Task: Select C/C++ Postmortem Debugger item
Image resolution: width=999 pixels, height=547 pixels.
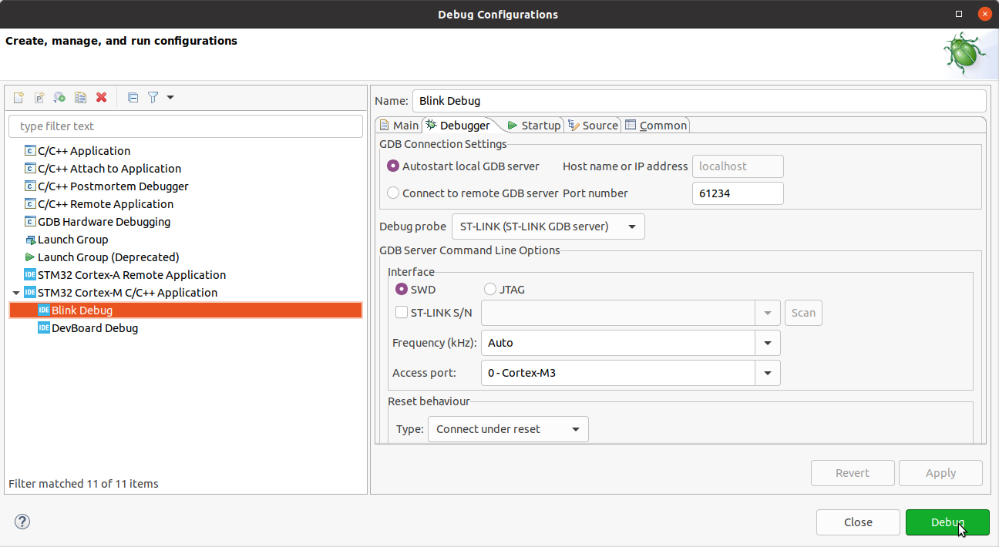Action: coord(113,186)
